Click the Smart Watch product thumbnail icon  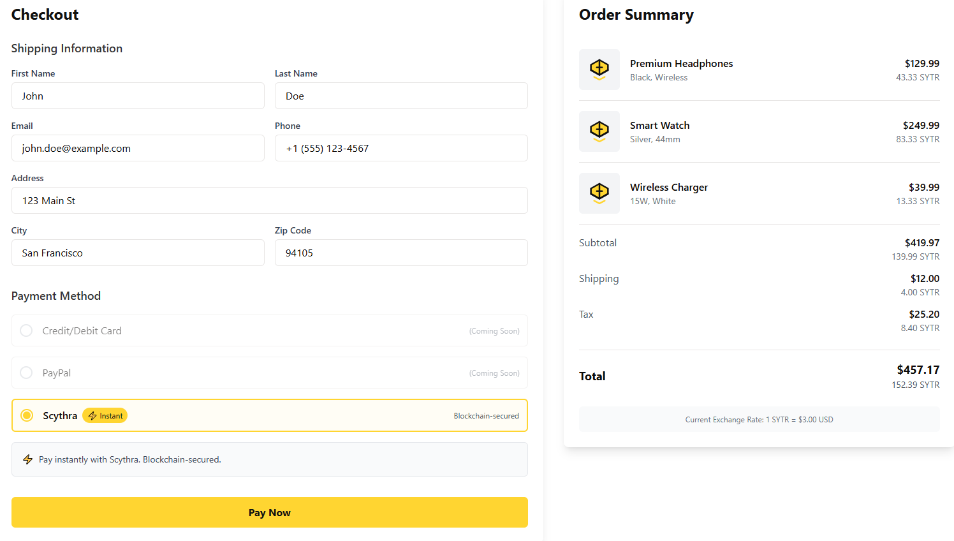[x=599, y=131]
